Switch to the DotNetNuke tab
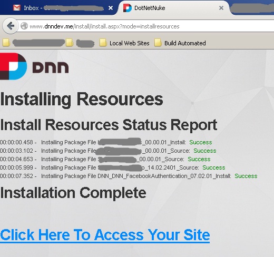274x257 pixels. click(173, 8)
